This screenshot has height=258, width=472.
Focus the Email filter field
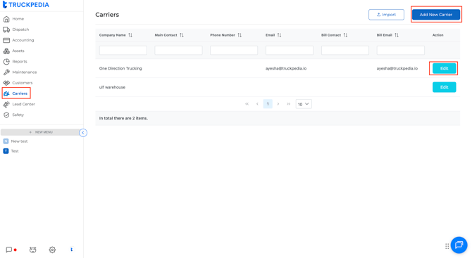(290, 50)
